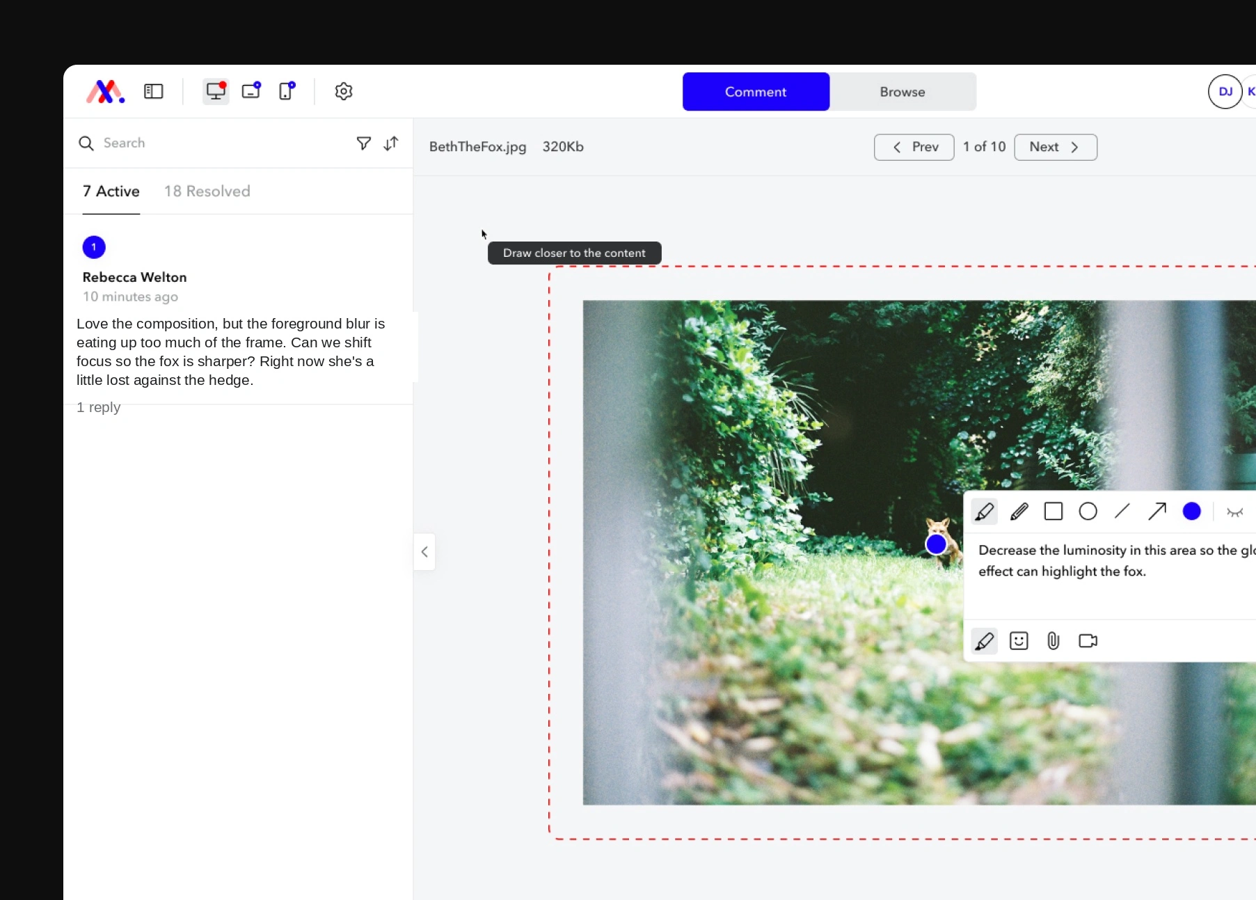Collapse the comments sidebar with chevron
This screenshot has height=900, width=1256.
(424, 552)
